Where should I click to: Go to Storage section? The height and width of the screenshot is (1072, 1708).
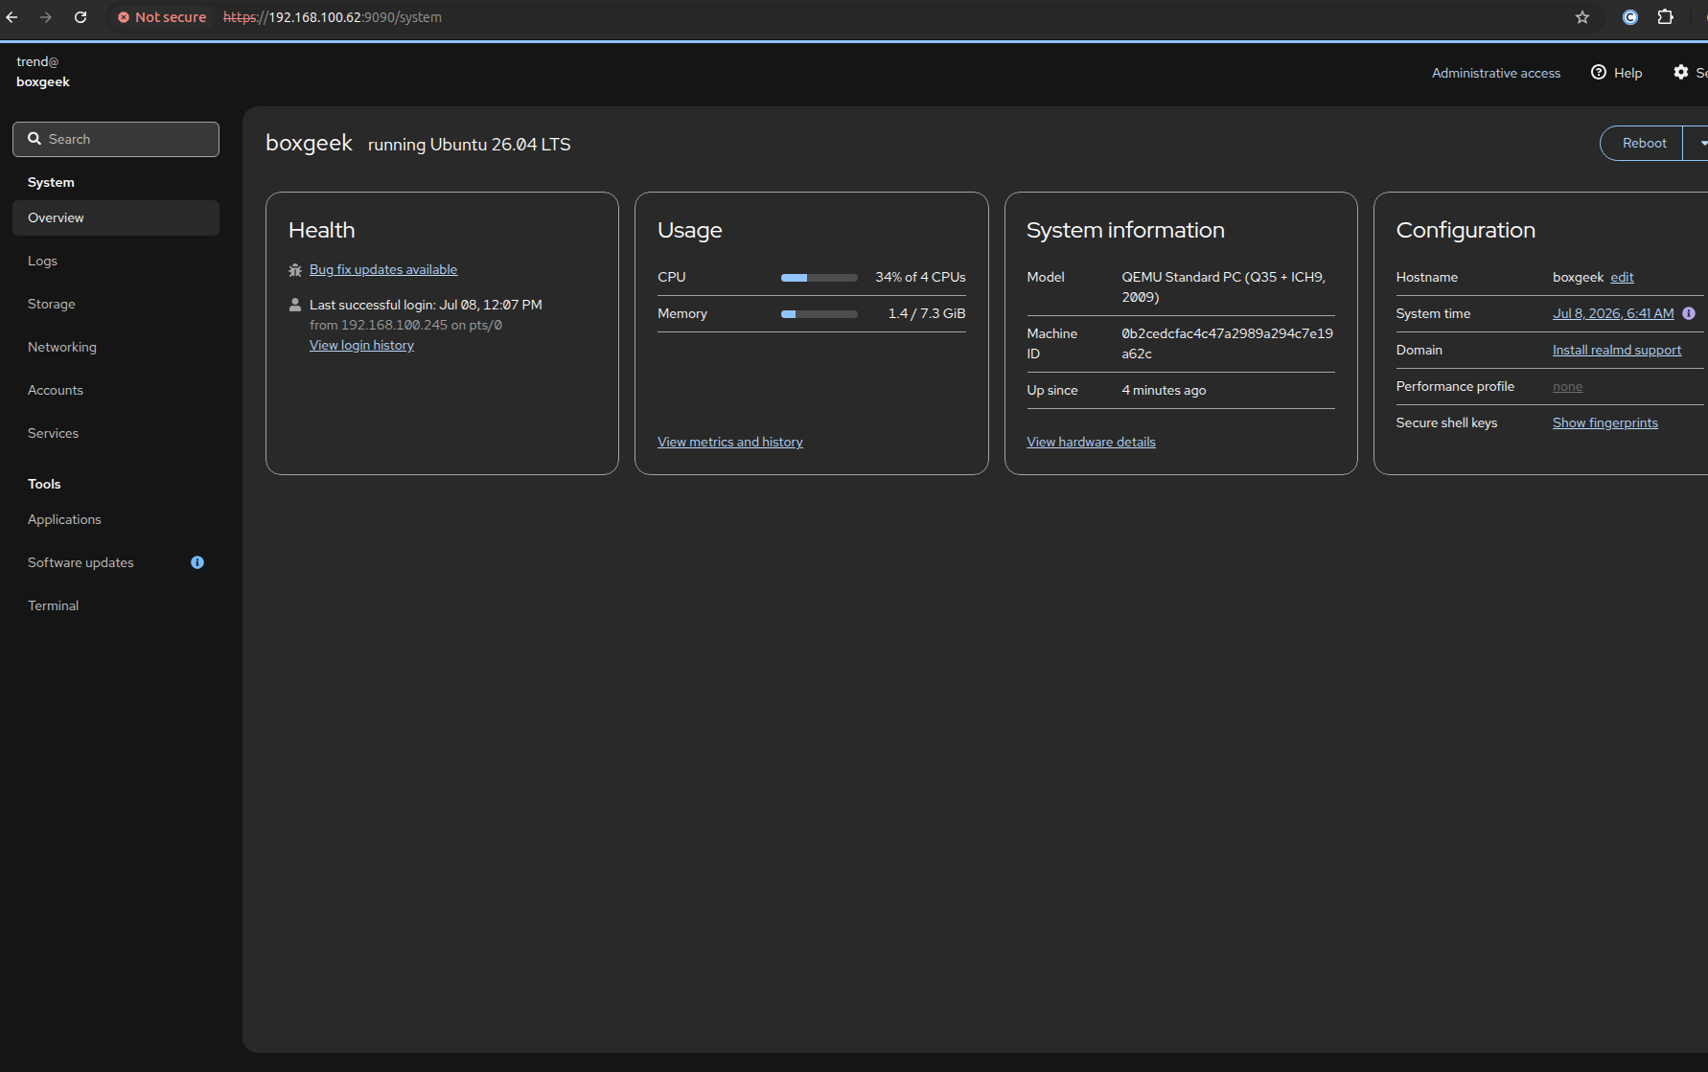point(116,304)
